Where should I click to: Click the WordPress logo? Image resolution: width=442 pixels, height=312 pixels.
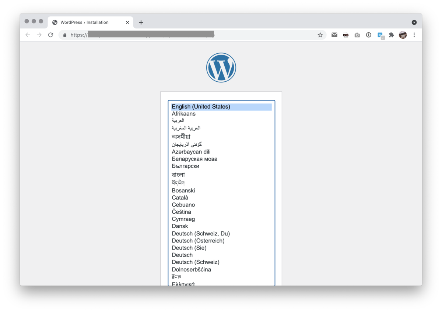coord(221,68)
